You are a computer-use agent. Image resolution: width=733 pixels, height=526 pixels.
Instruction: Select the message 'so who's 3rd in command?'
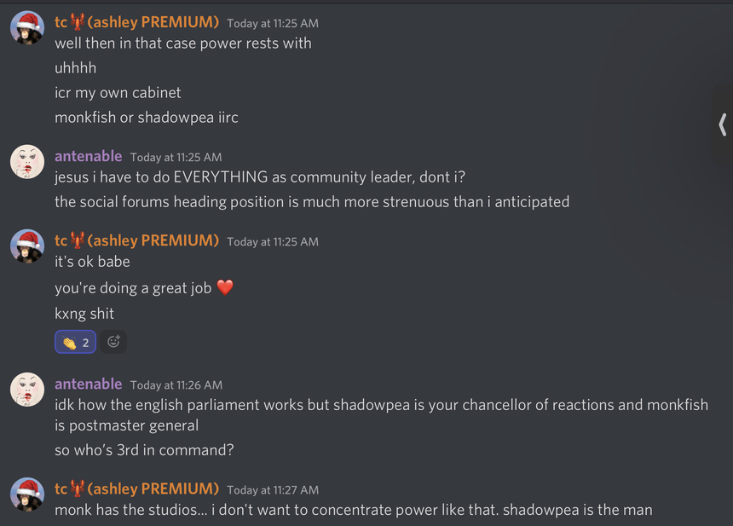point(144,450)
